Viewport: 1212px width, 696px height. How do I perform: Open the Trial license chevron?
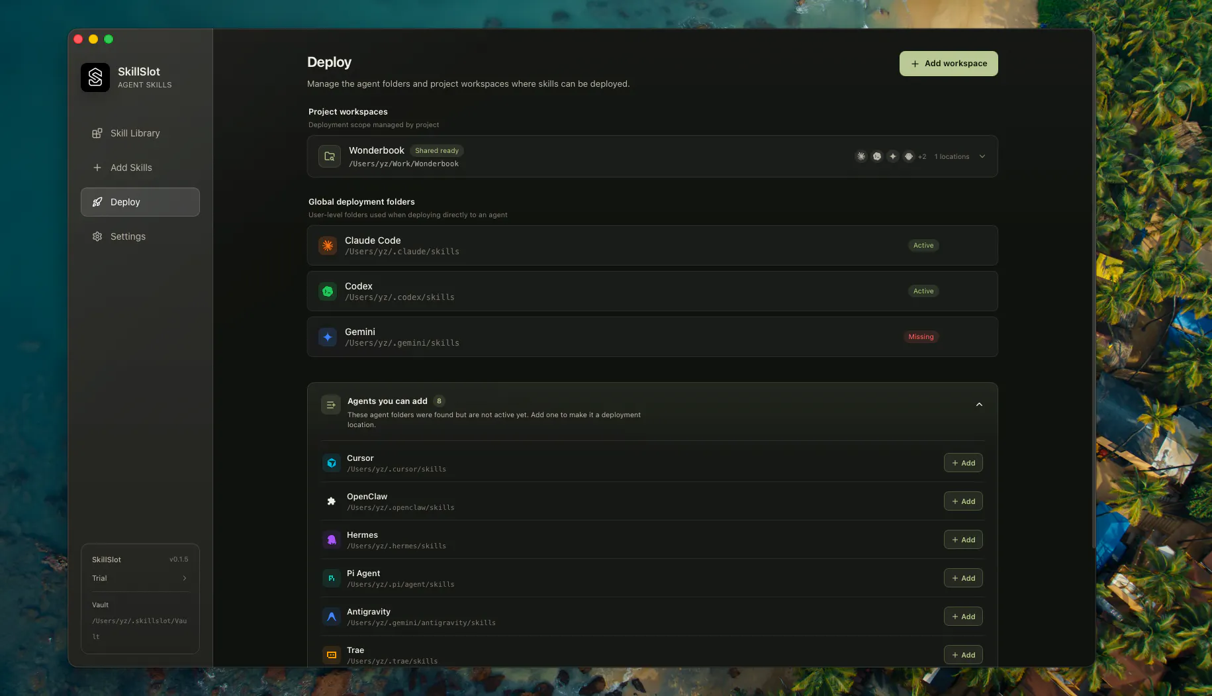pyautogui.click(x=184, y=578)
